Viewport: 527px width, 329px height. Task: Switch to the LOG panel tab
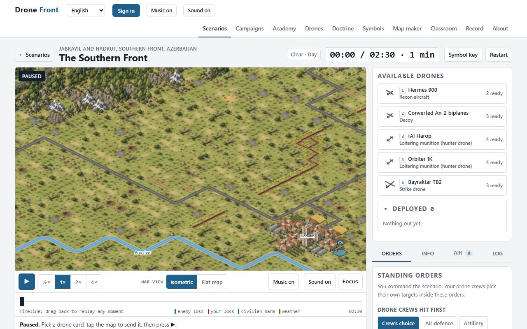coord(498,253)
